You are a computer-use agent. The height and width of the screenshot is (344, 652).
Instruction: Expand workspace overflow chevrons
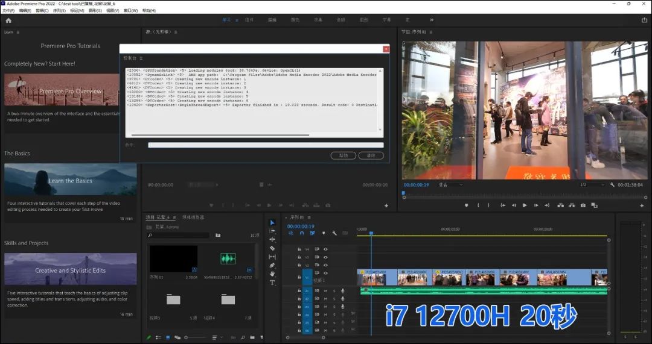coord(432,19)
